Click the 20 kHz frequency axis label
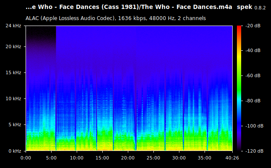Viewport: 271px width, 168px height. click(13, 46)
